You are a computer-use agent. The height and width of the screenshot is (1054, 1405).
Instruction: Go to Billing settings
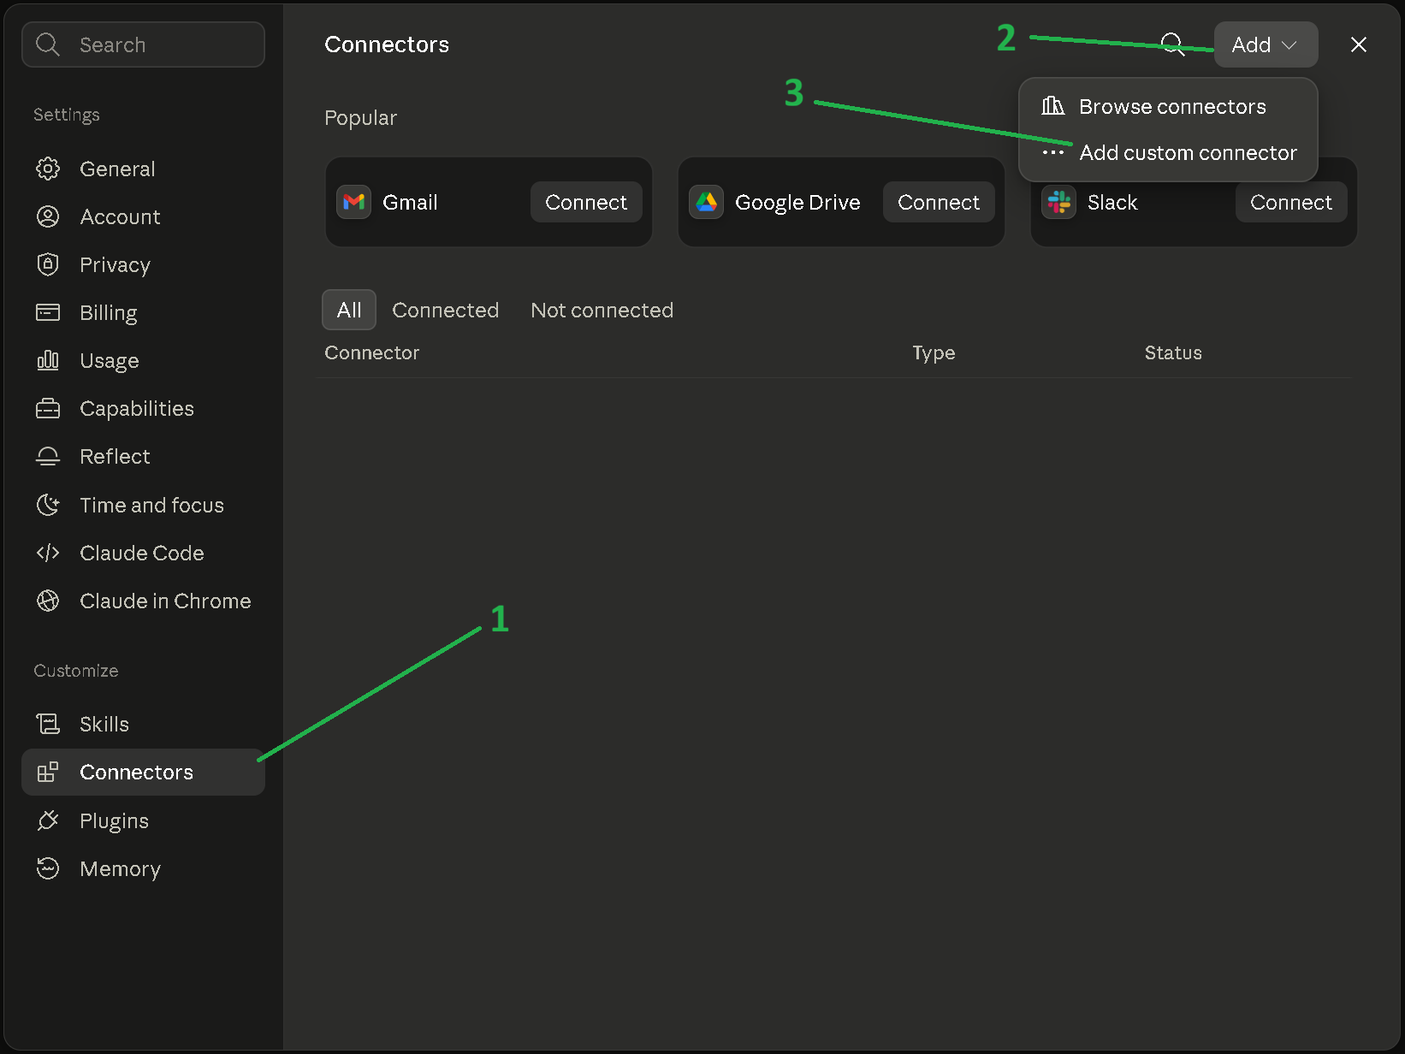(x=143, y=312)
